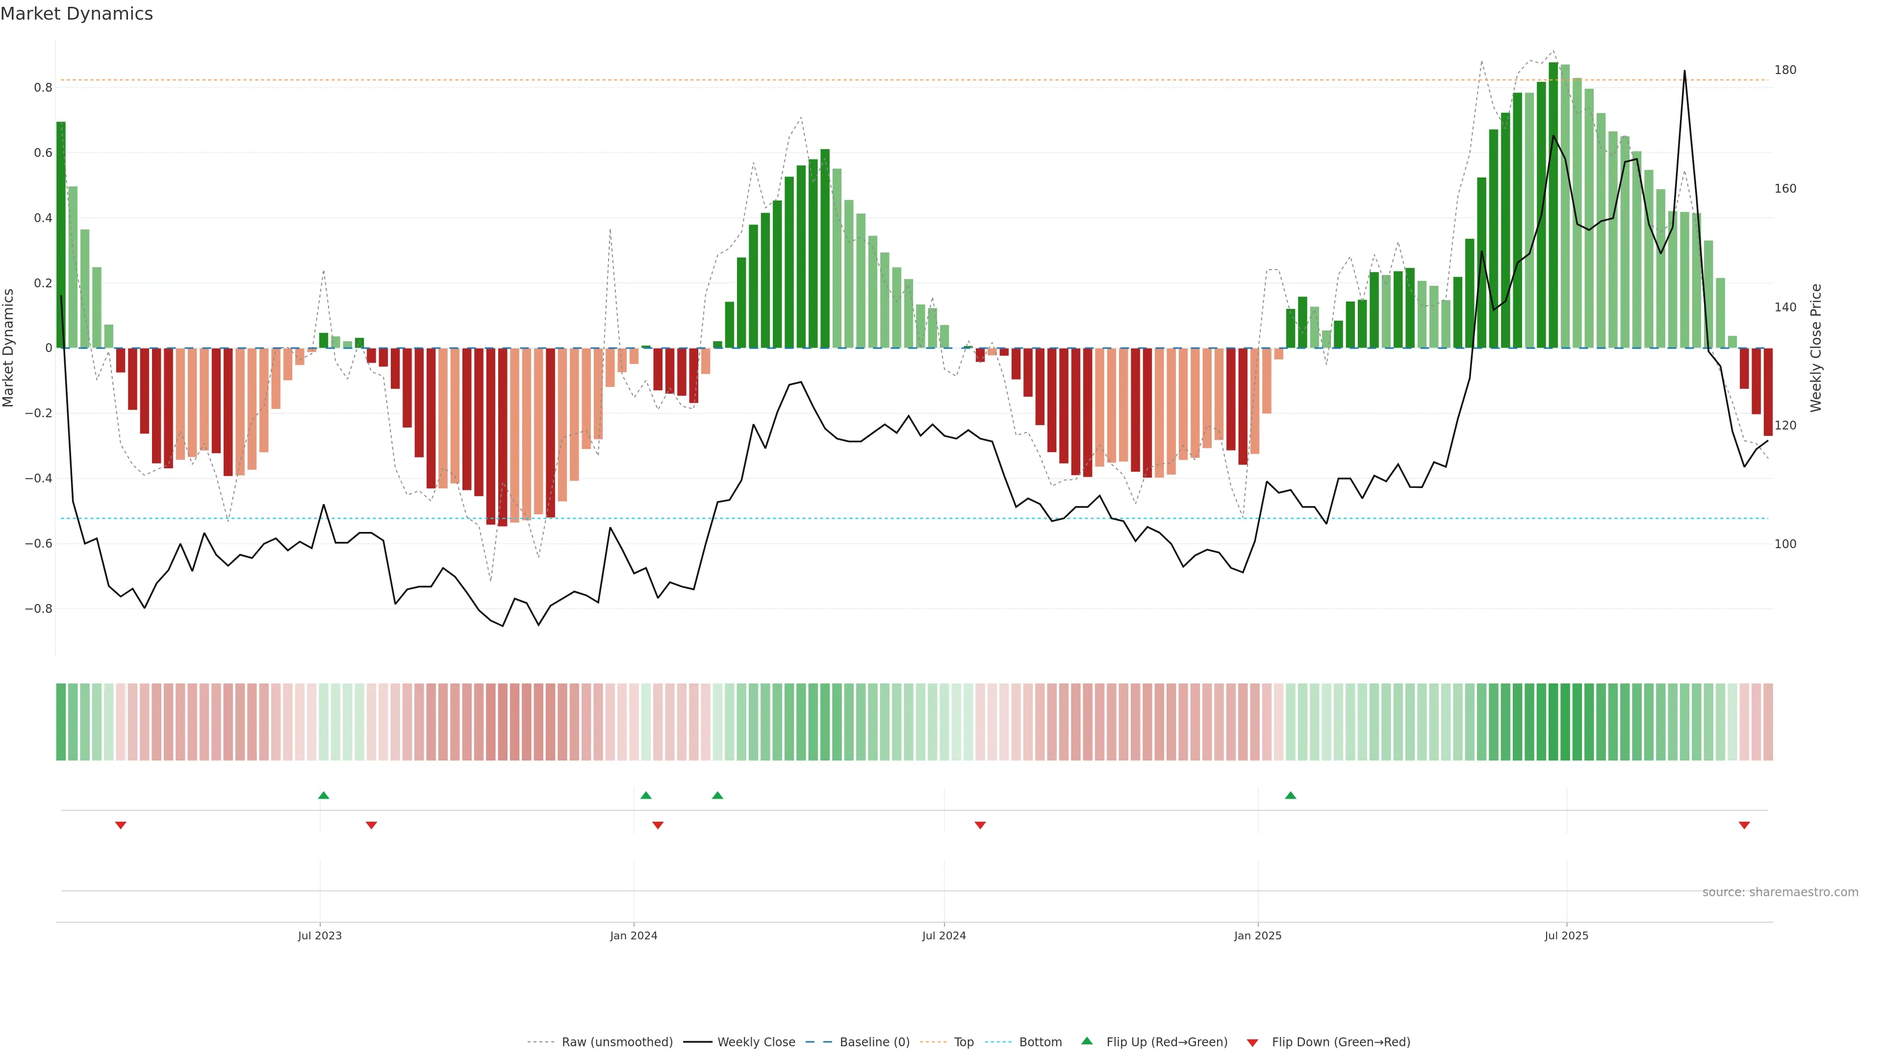1883x1059 pixels.
Task: Click the flip-up marker just after Jan 2025
Action: coord(1290,795)
